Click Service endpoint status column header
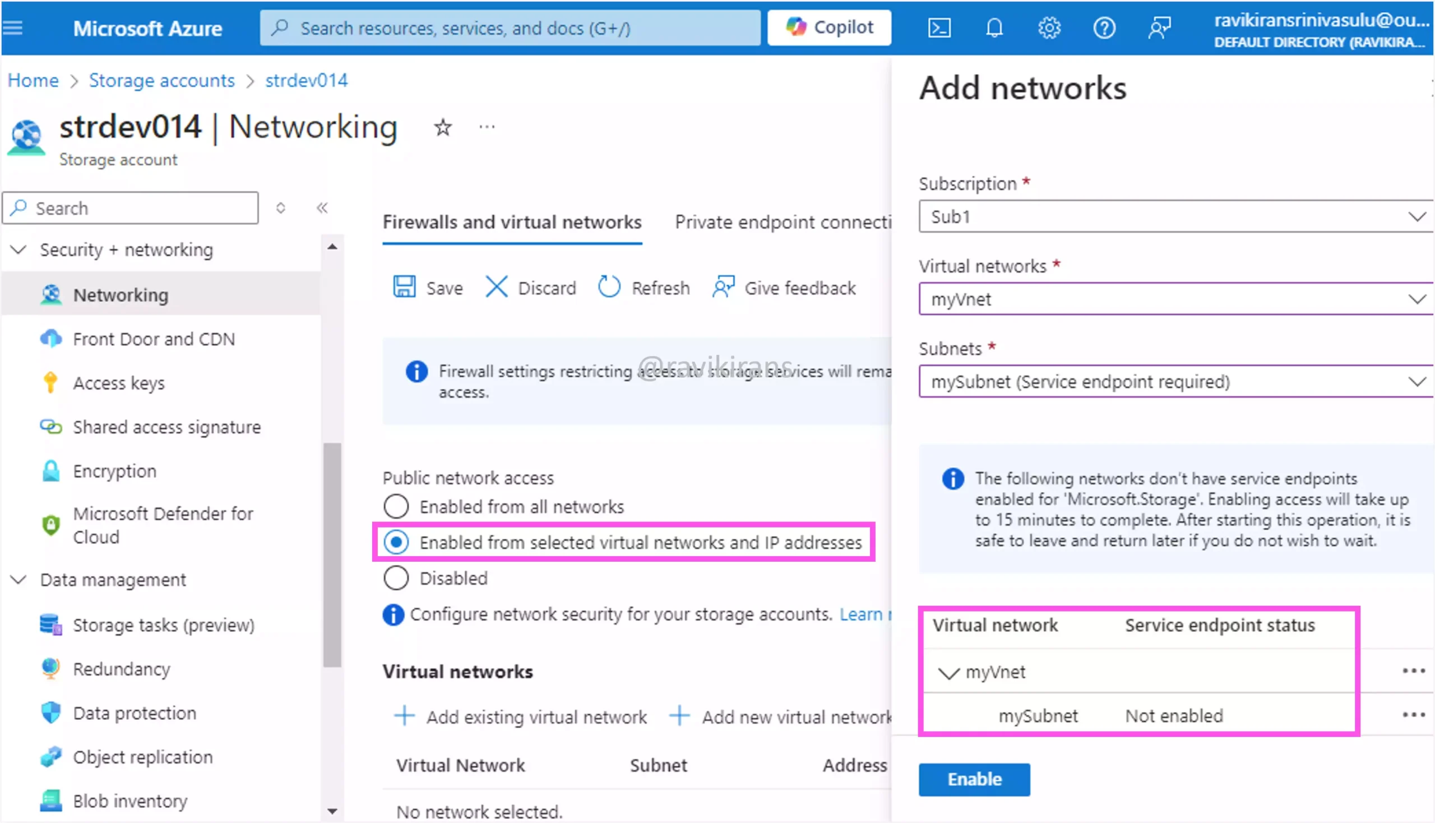 coord(1220,625)
